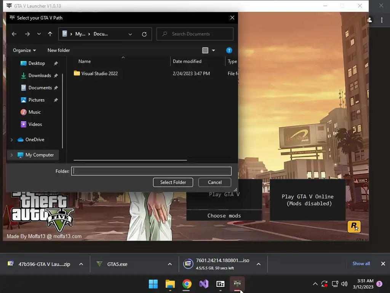Screen dimensions: 390x293
Task: Change view layout icon
Action: 205,50
